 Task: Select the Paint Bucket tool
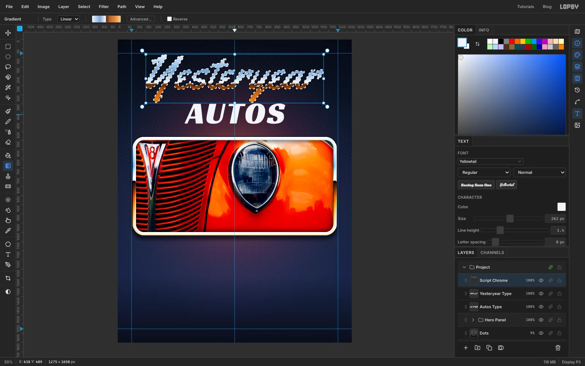point(8,156)
